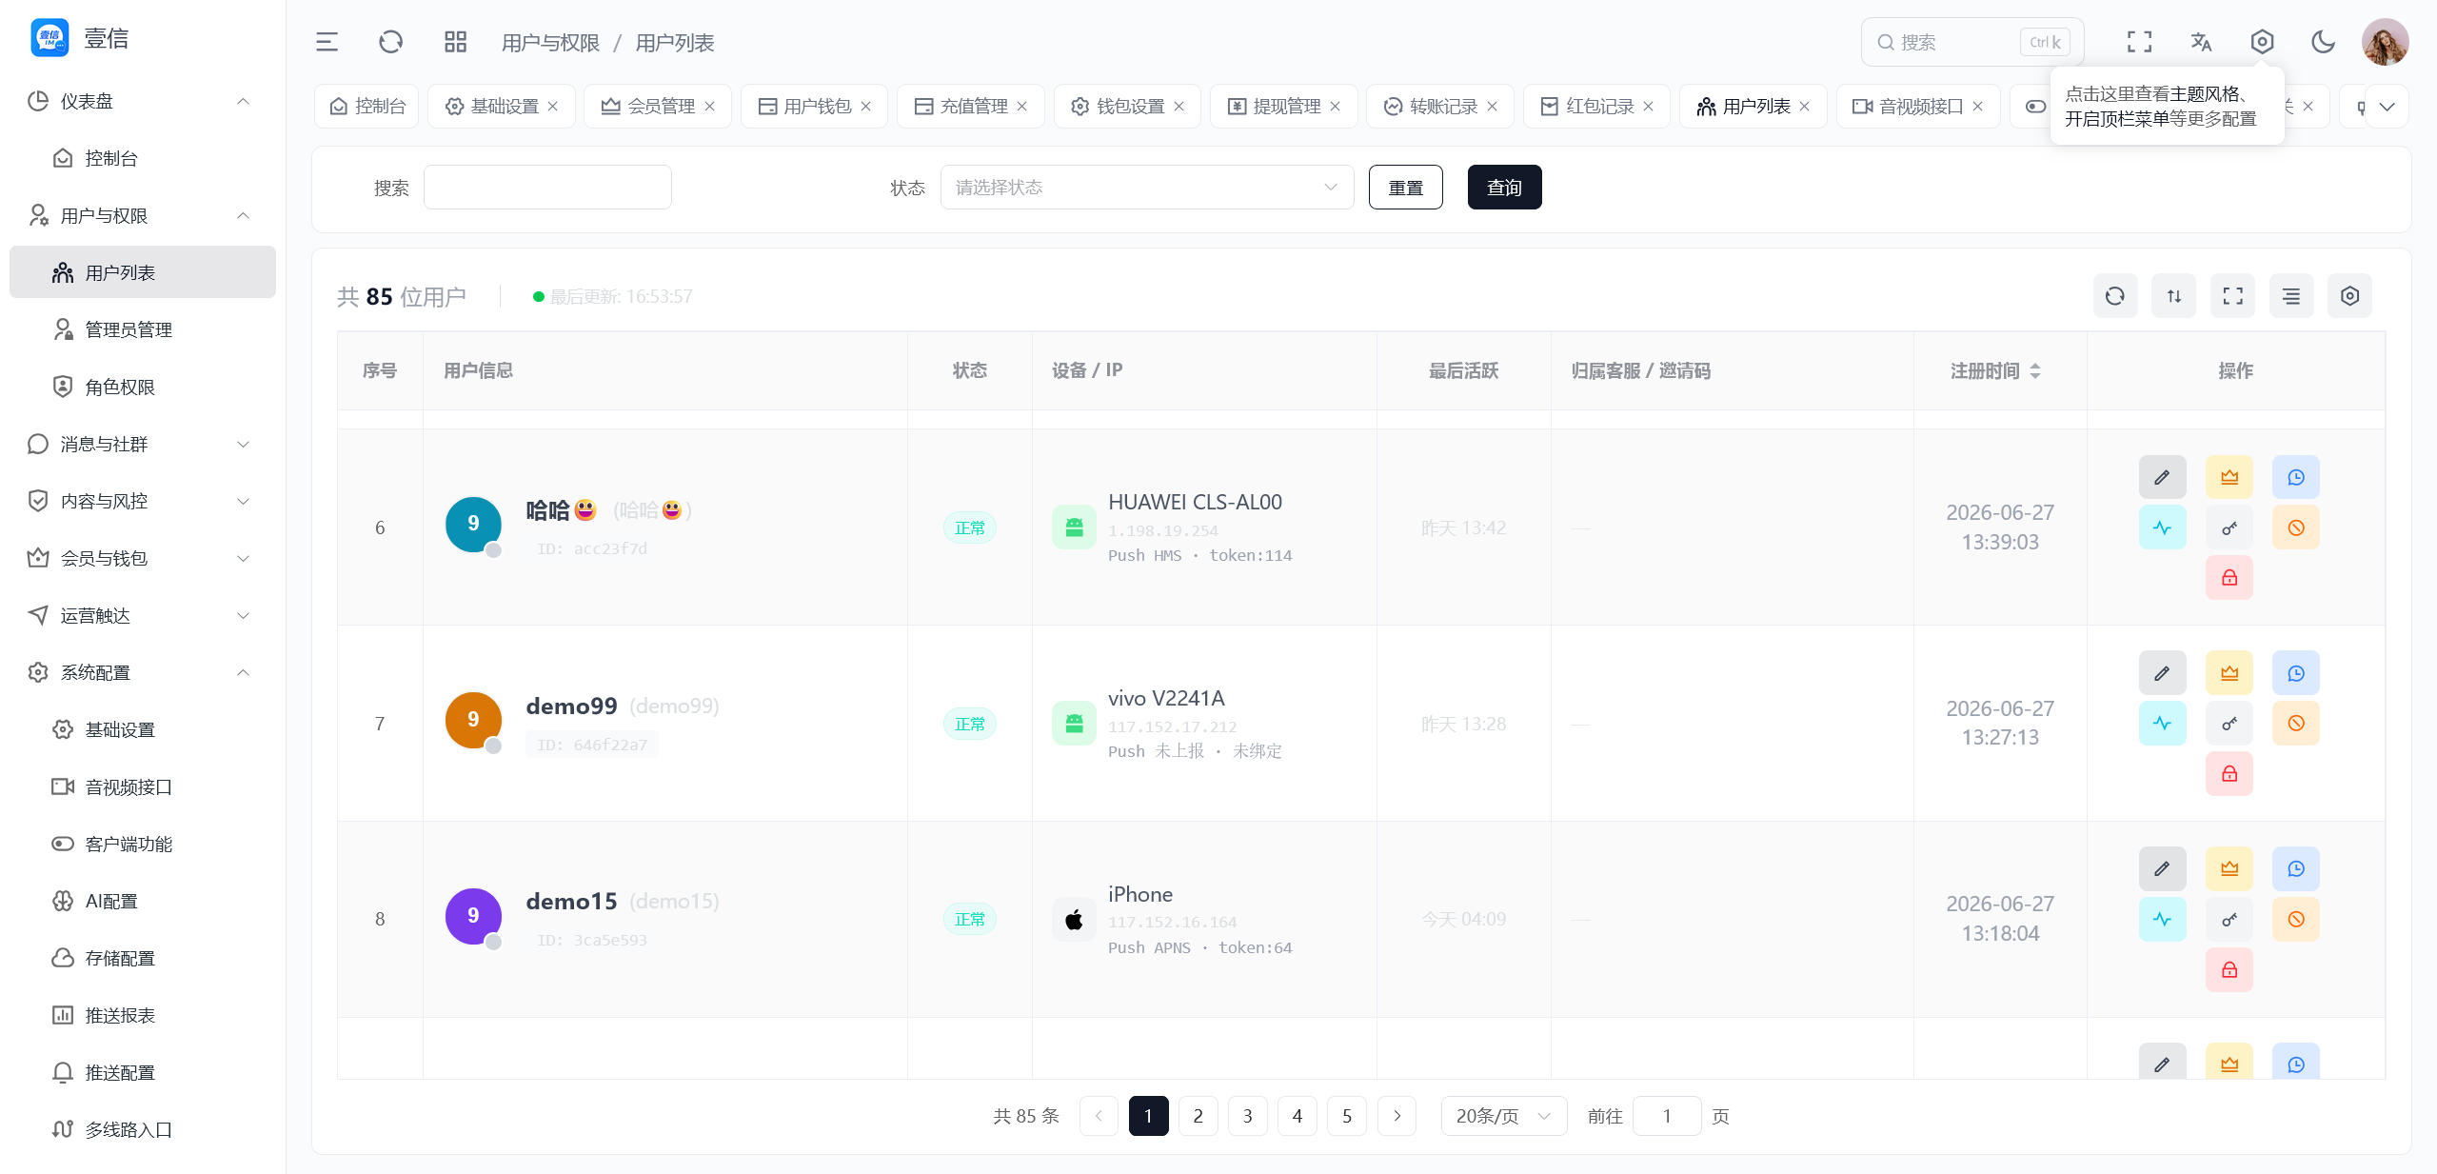
Task: Collapse the 仪表盘 sidebar group
Action: tap(143, 101)
